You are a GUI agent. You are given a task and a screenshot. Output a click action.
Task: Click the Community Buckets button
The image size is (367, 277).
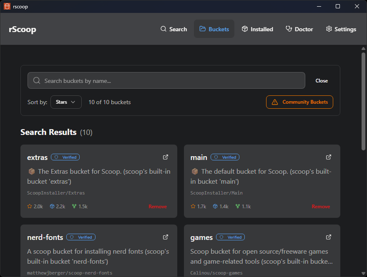pos(299,102)
